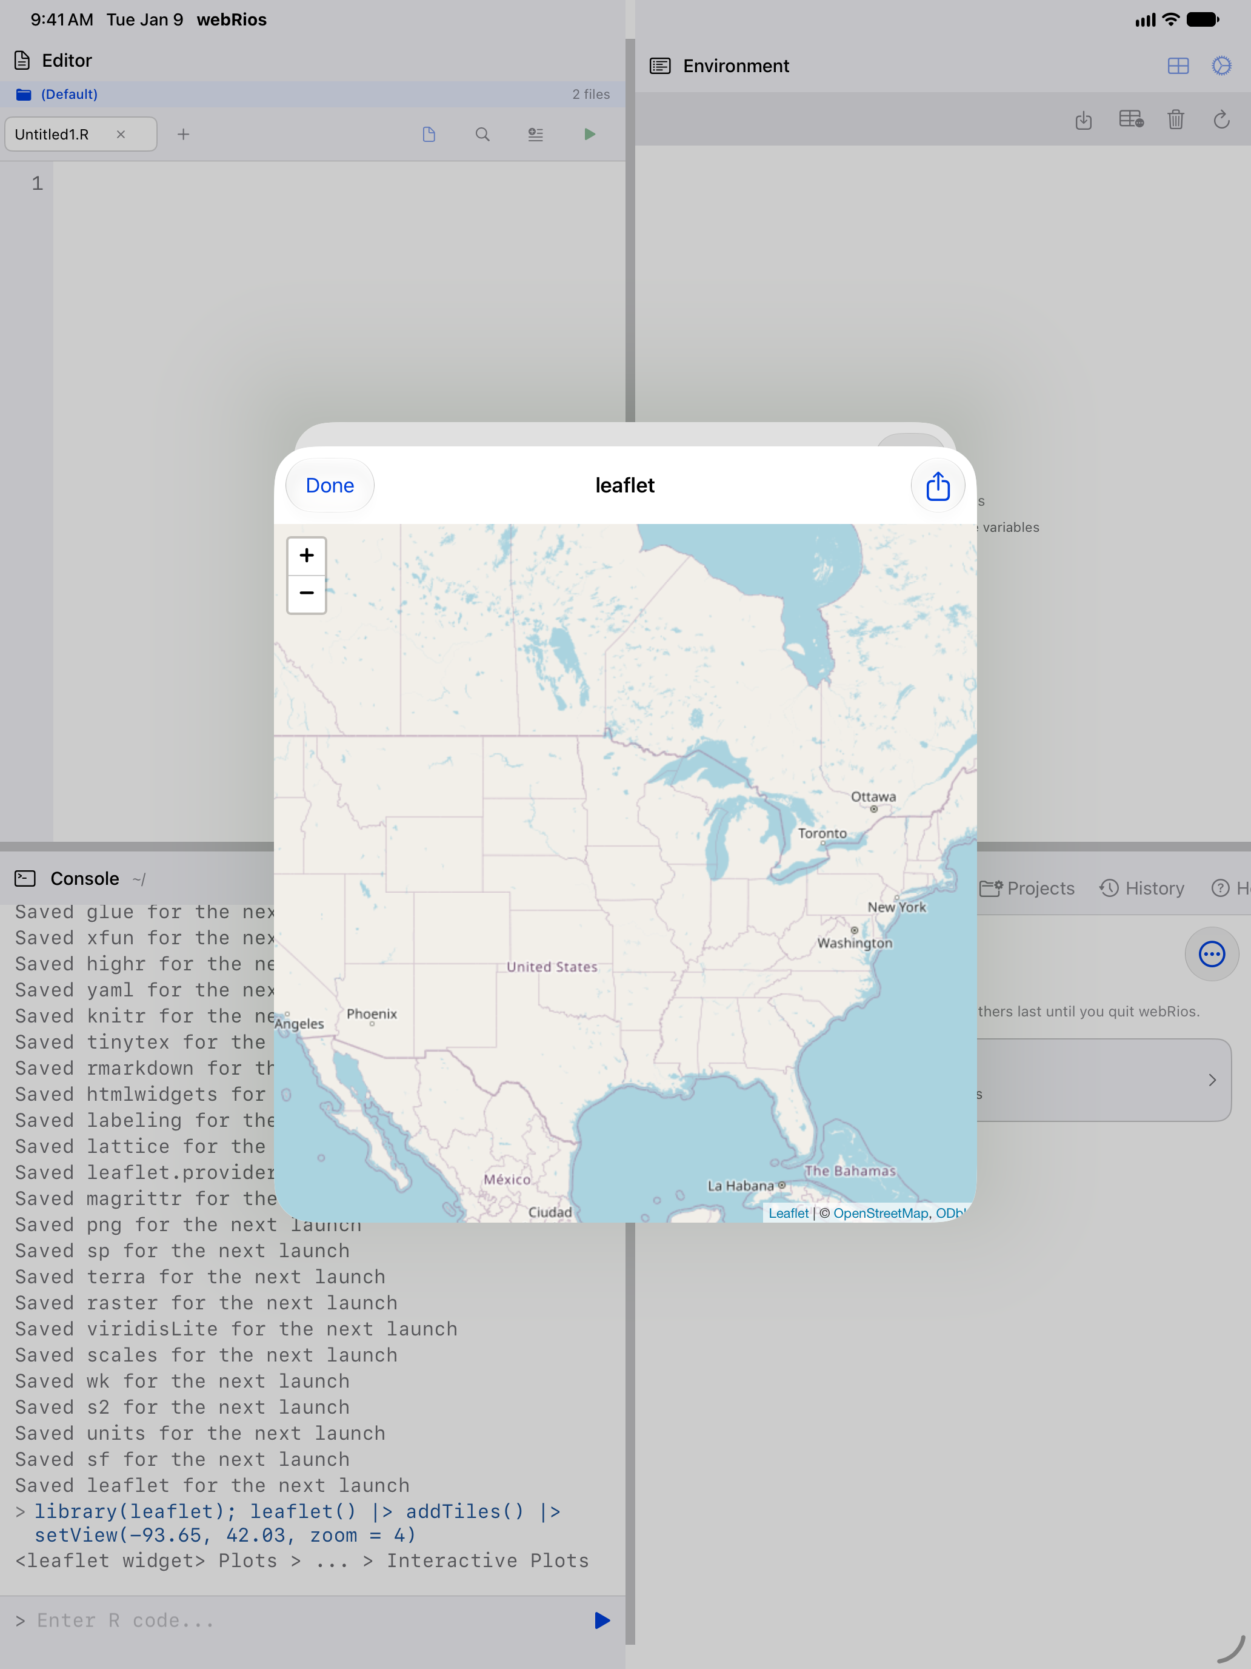Click the battery status icon

1202,19
